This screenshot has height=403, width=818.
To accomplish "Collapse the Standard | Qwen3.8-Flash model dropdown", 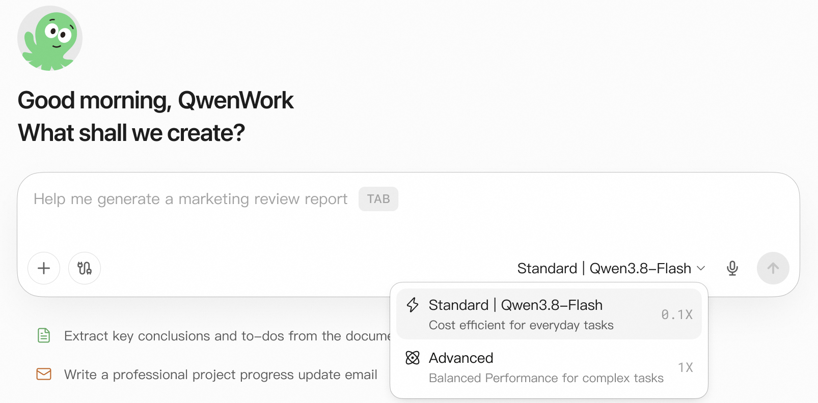I will [611, 268].
